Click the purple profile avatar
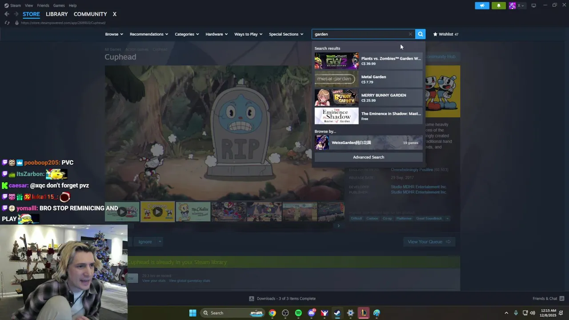The height and width of the screenshot is (320, 569). coord(512,5)
